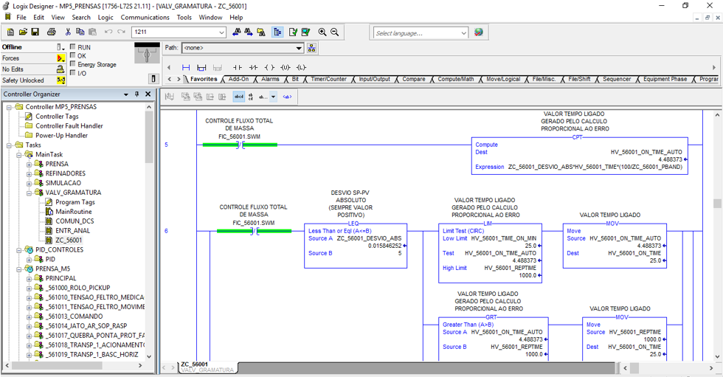
Task: Open the File menu
Action: tap(21, 17)
